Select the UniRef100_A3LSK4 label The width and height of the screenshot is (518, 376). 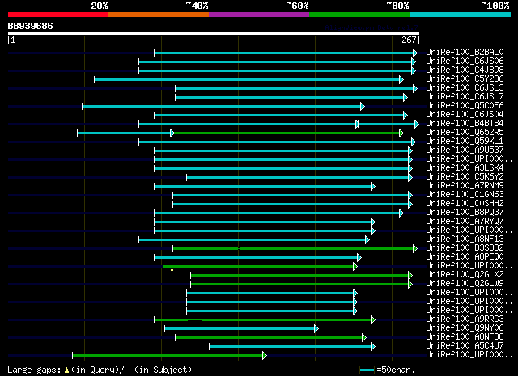point(465,168)
